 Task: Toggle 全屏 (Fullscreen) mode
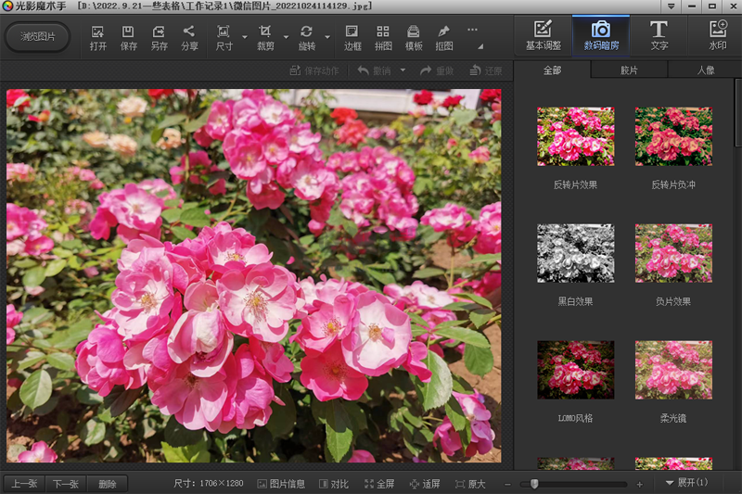(x=379, y=484)
